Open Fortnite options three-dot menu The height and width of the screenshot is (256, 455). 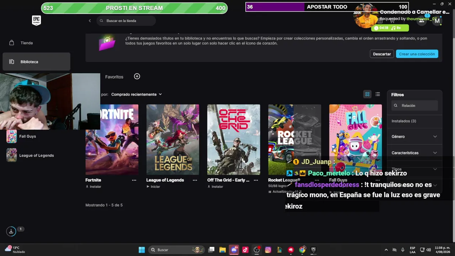(134, 180)
